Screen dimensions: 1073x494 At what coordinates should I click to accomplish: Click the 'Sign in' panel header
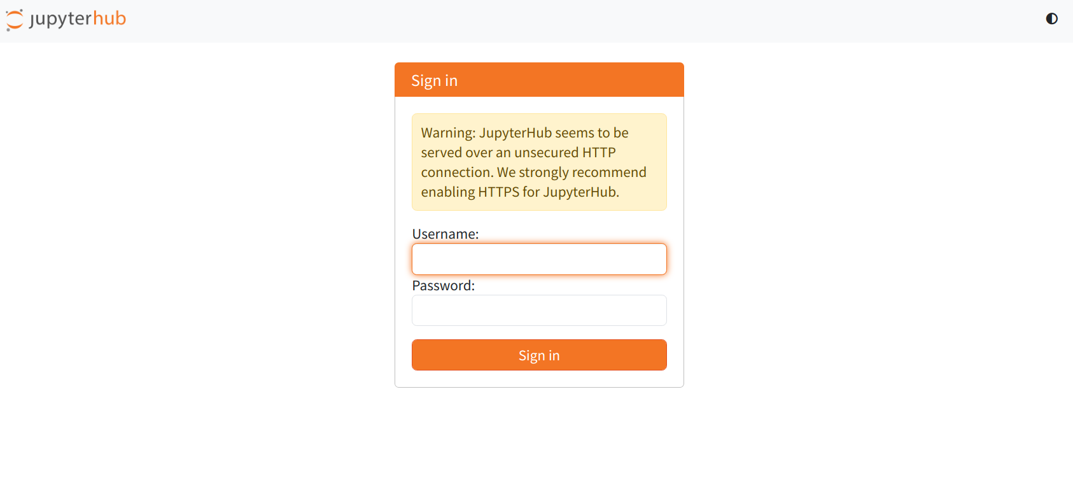pyautogui.click(x=538, y=80)
